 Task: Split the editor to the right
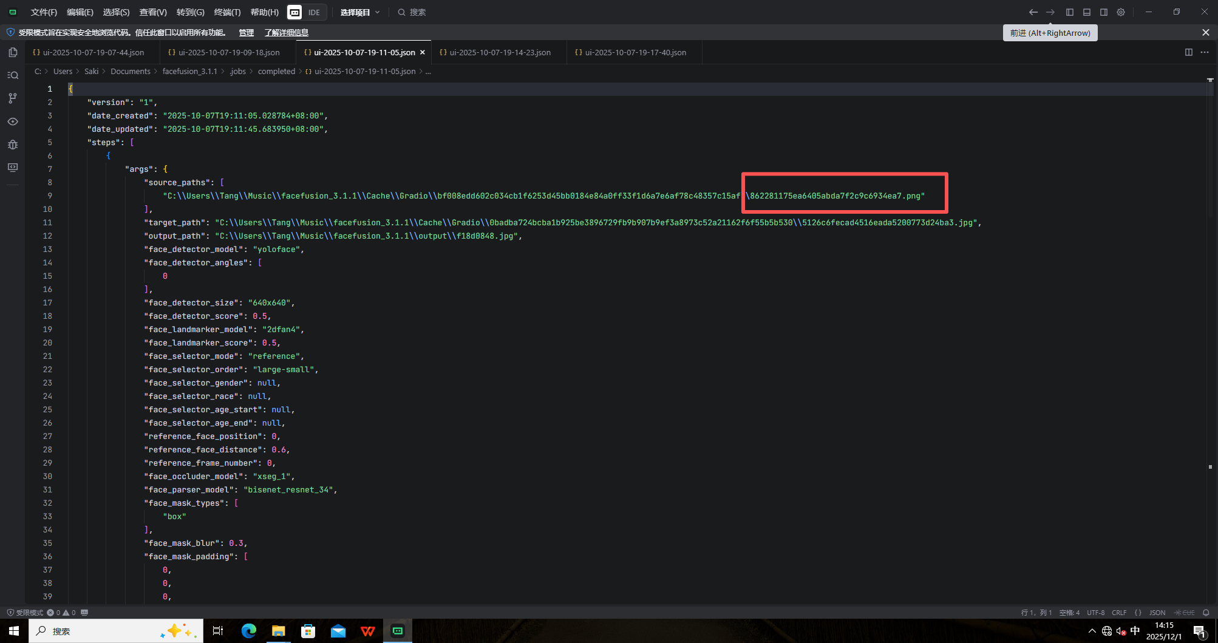click(x=1189, y=52)
